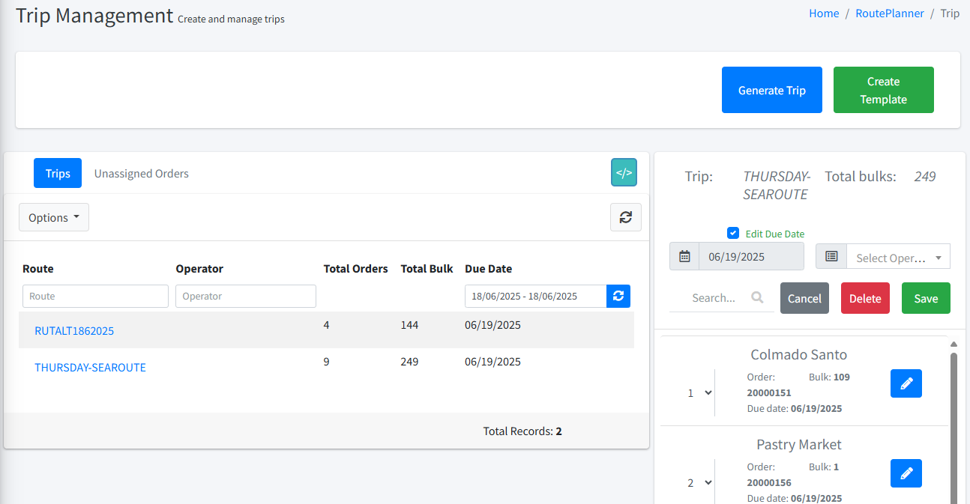Edit the Colmado Santo order with pencil icon
The image size is (970, 504).
coord(906,383)
